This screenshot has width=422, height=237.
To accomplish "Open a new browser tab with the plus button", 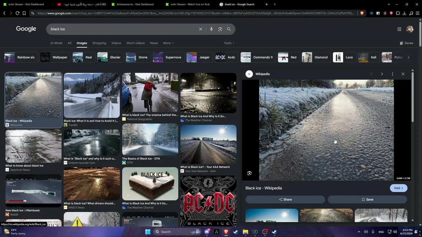I will click(275, 4).
